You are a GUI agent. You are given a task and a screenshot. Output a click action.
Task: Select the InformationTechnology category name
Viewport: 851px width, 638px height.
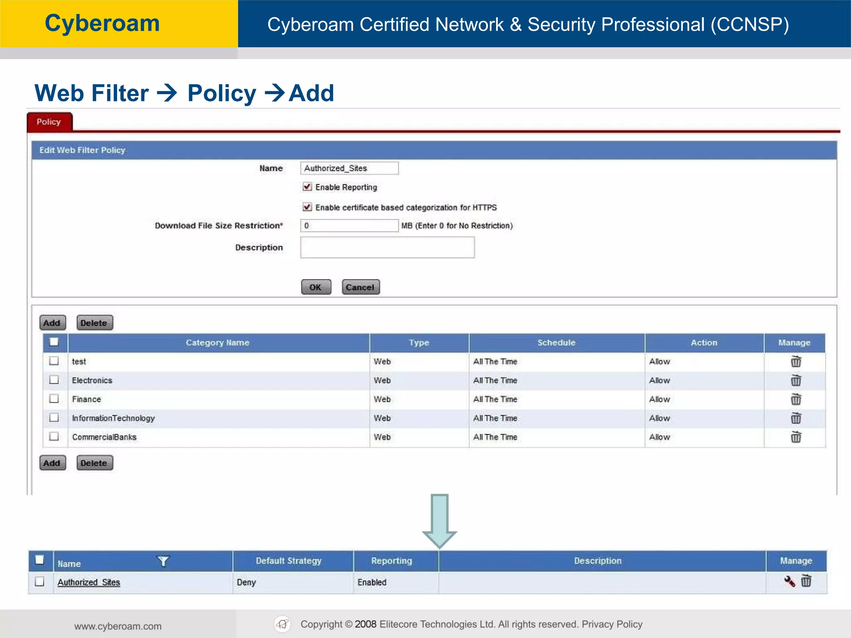pyautogui.click(x=113, y=418)
